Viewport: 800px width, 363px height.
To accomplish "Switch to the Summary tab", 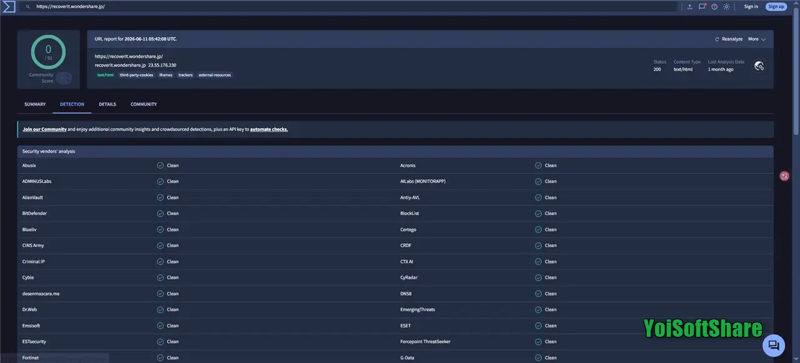I will point(35,104).
